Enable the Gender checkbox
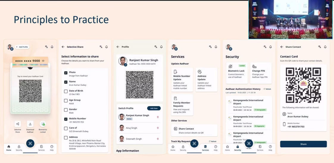Image resolution: width=334 pixels, height=163 pixels. coord(66,110)
